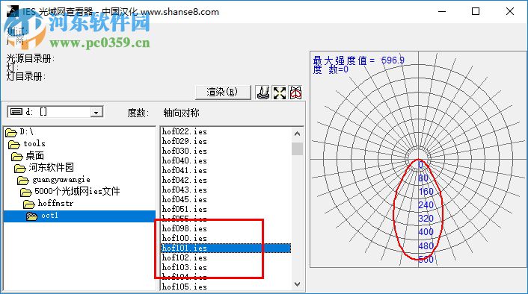The width and height of the screenshot is (528, 294).
Task: Select the guangyuwangie folder
Action: pyautogui.click(x=54, y=180)
